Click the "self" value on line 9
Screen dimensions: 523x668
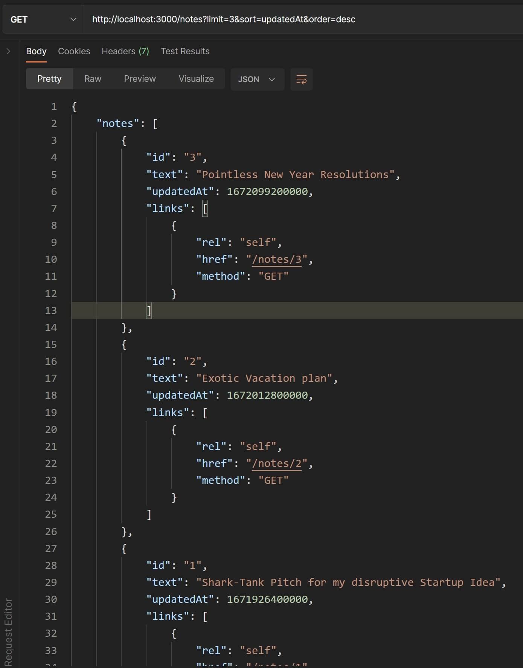258,242
